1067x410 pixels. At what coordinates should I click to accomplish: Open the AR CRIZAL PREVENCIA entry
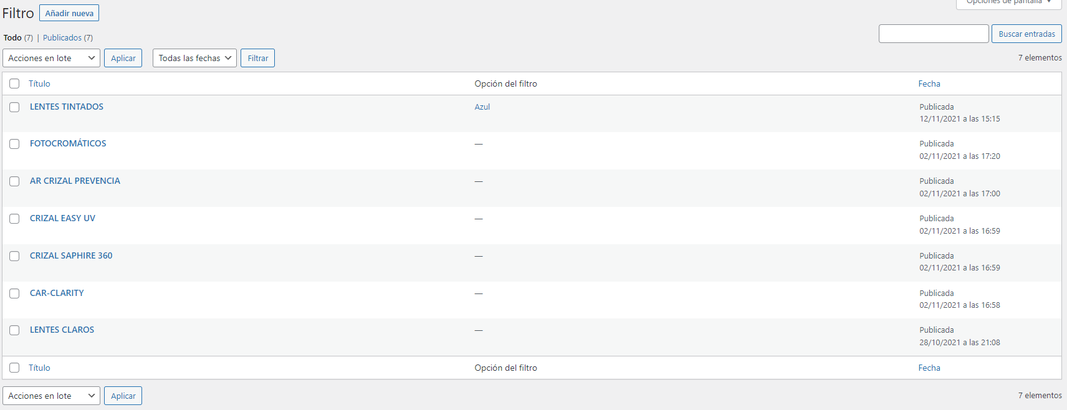pyautogui.click(x=75, y=181)
